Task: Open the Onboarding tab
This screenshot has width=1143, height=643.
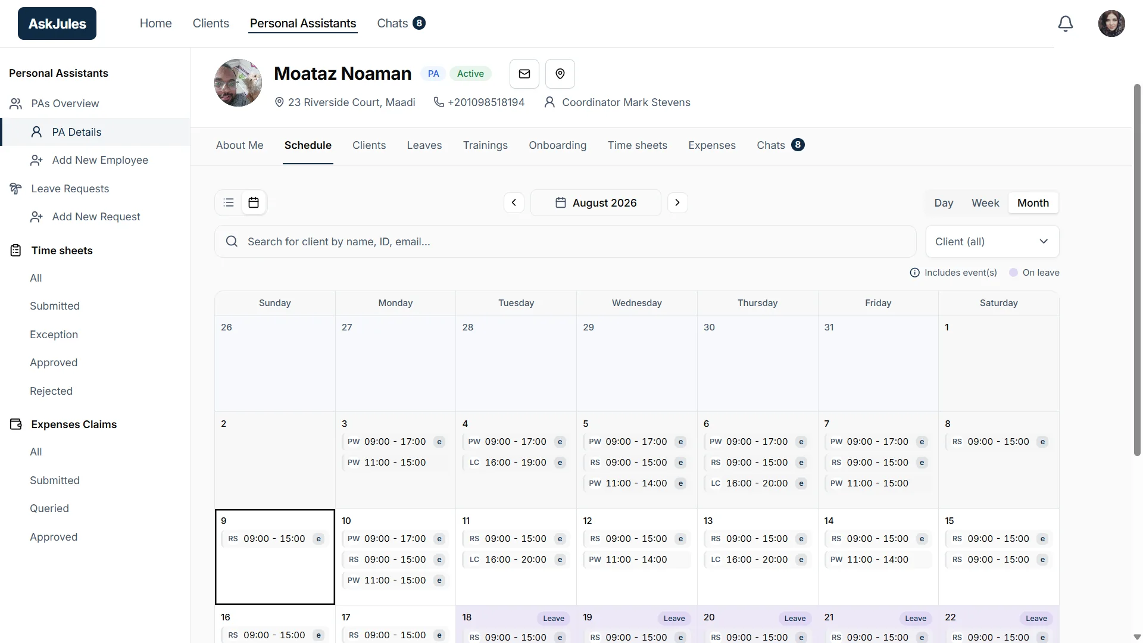Action: (558, 145)
